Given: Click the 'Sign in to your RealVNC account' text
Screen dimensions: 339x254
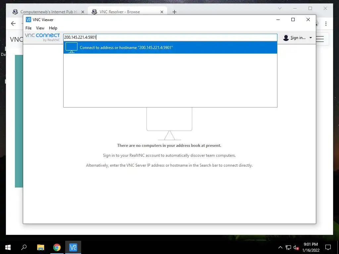Looking at the screenshot, I should [169, 155].
